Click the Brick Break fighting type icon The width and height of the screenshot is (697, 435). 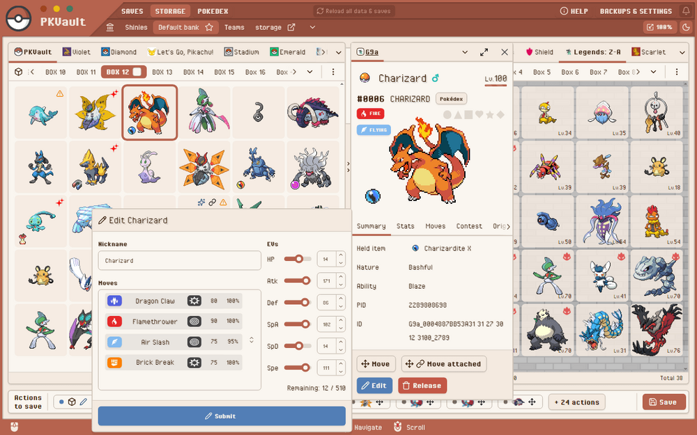114,363
